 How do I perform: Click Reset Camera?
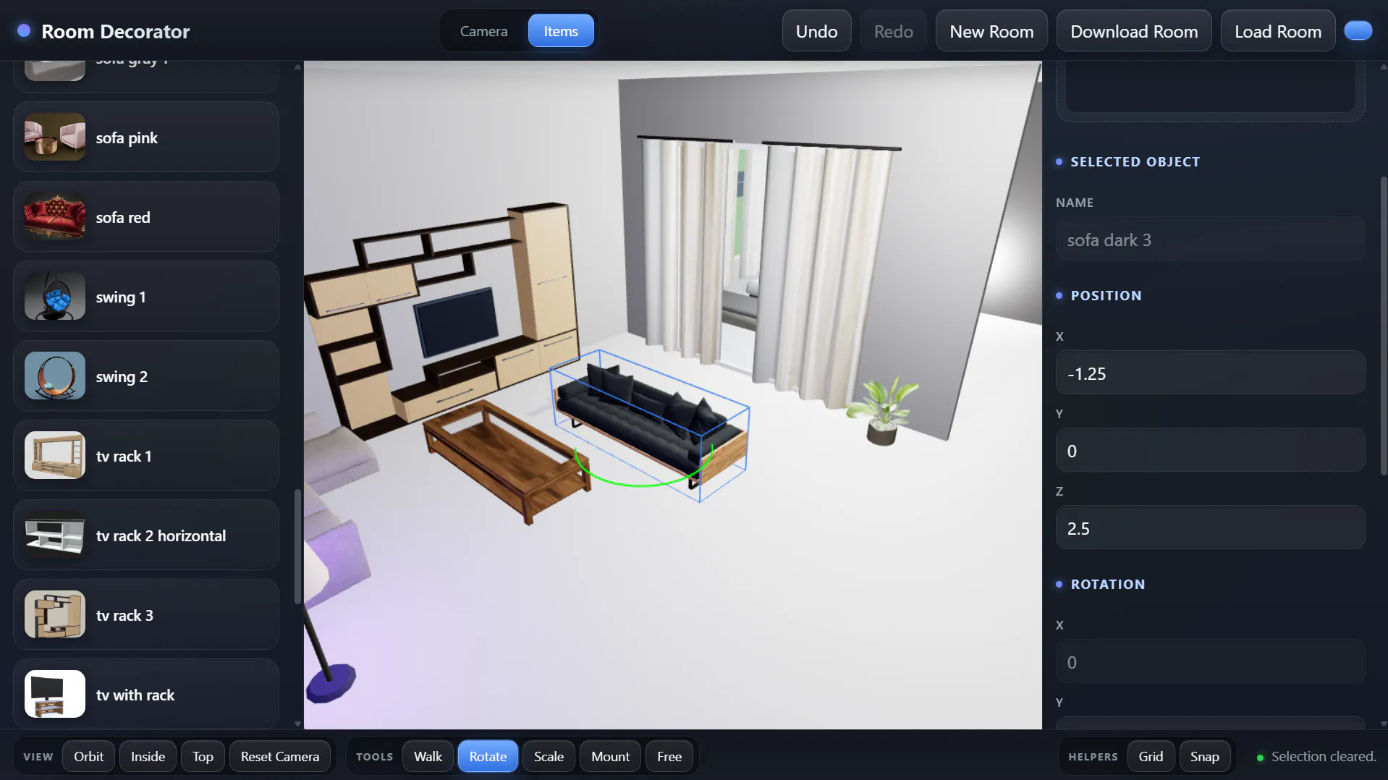(x=280, y=756)
